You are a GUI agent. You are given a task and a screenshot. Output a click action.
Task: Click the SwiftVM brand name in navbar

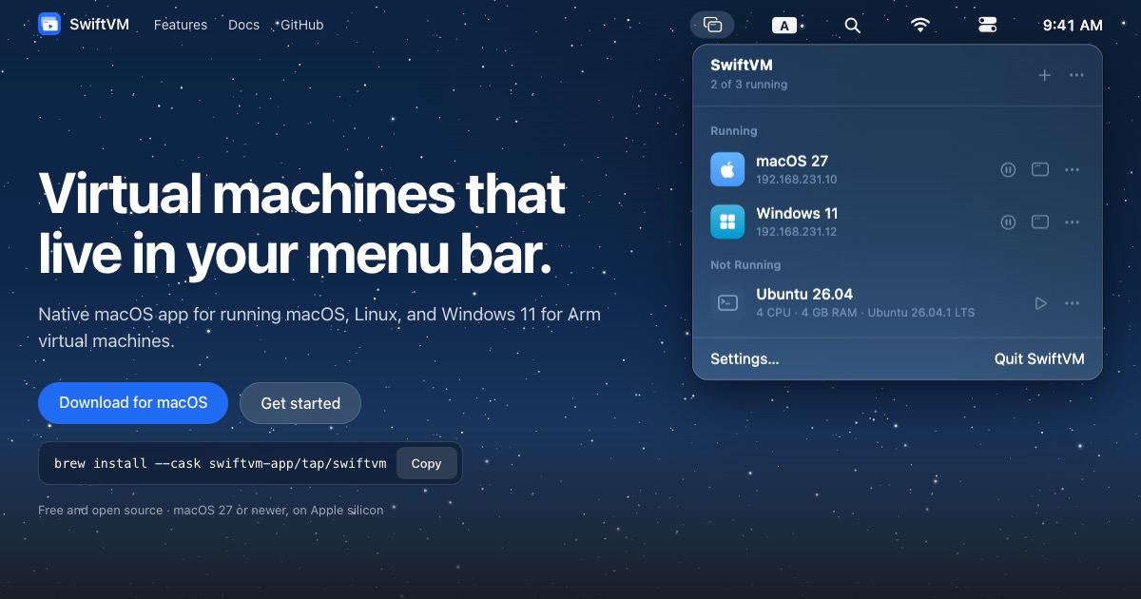click(99, 25)
